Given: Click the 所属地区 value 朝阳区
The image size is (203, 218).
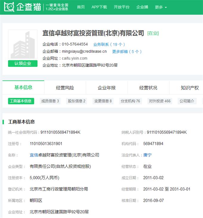Looking at the screenshot, I should (36, 200).
